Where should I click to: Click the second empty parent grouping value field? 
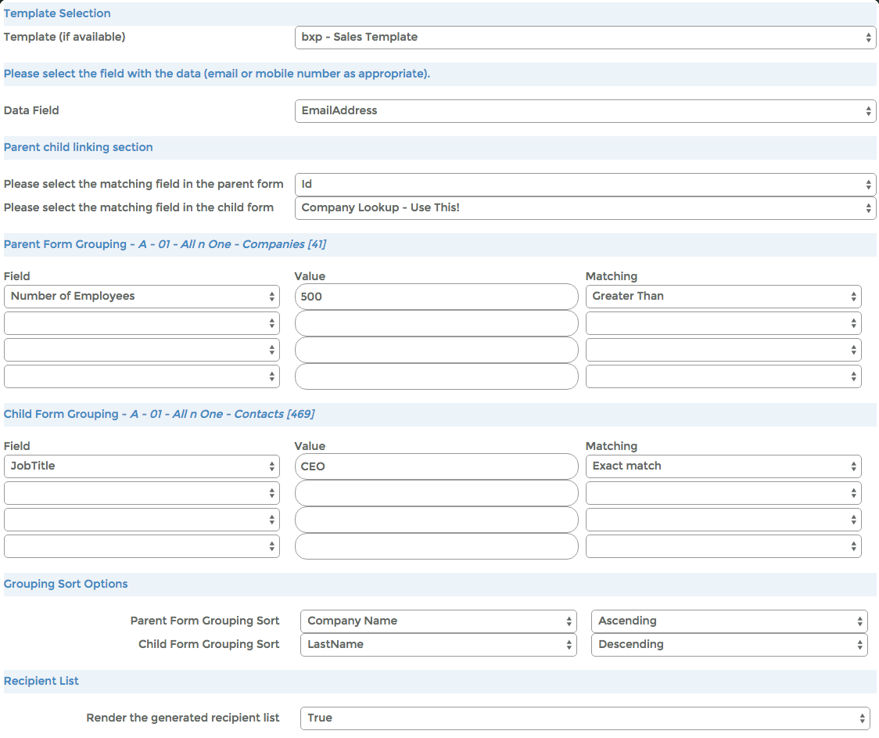point(436,350)
